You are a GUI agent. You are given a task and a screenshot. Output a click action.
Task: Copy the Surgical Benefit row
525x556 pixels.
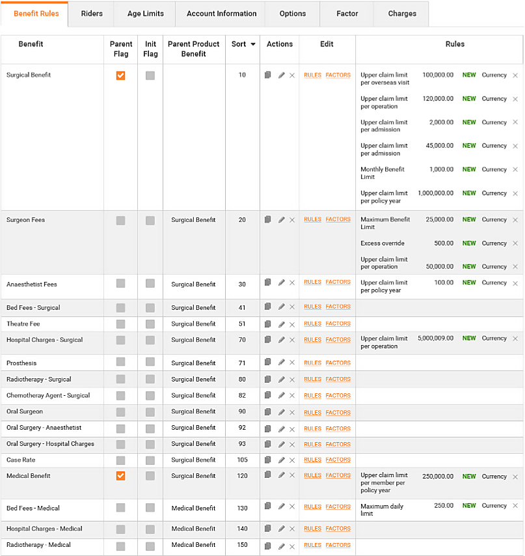[x=268, y=75]
